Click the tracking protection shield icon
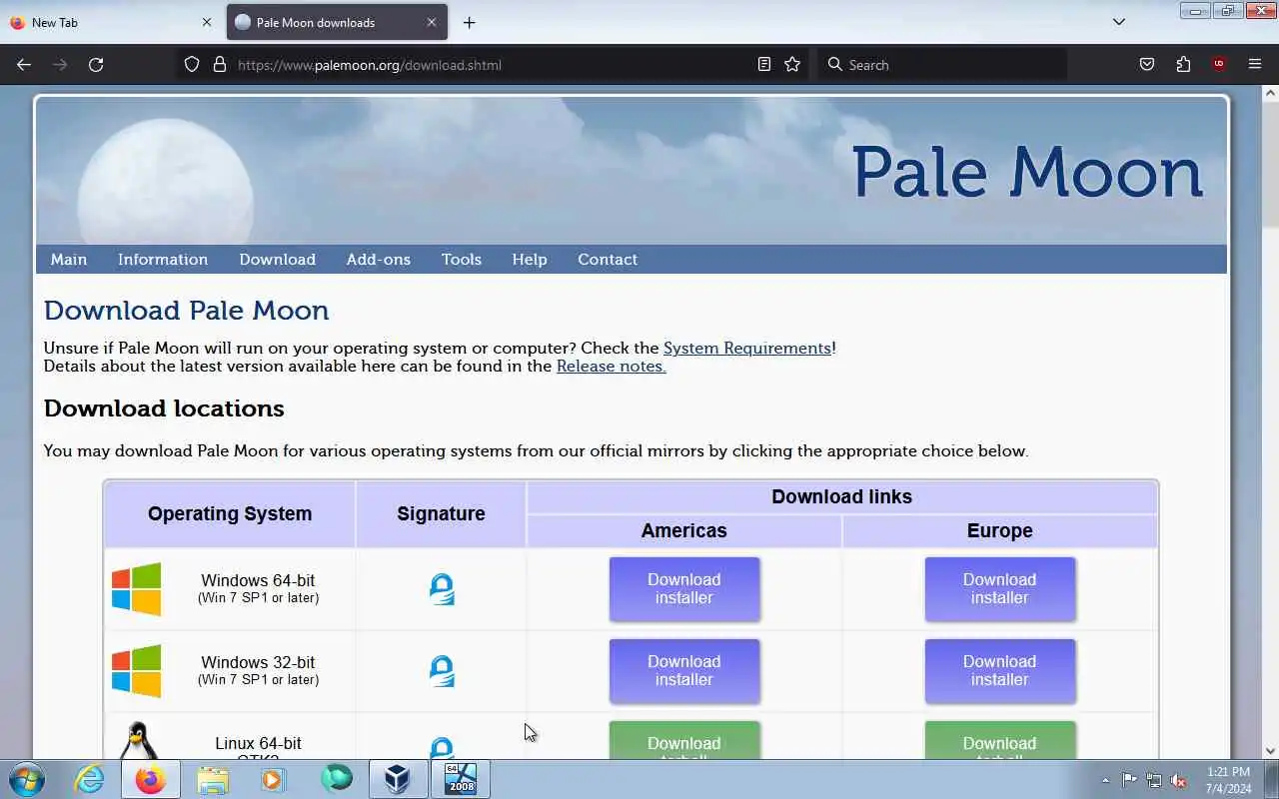 (x=192, y=65)
